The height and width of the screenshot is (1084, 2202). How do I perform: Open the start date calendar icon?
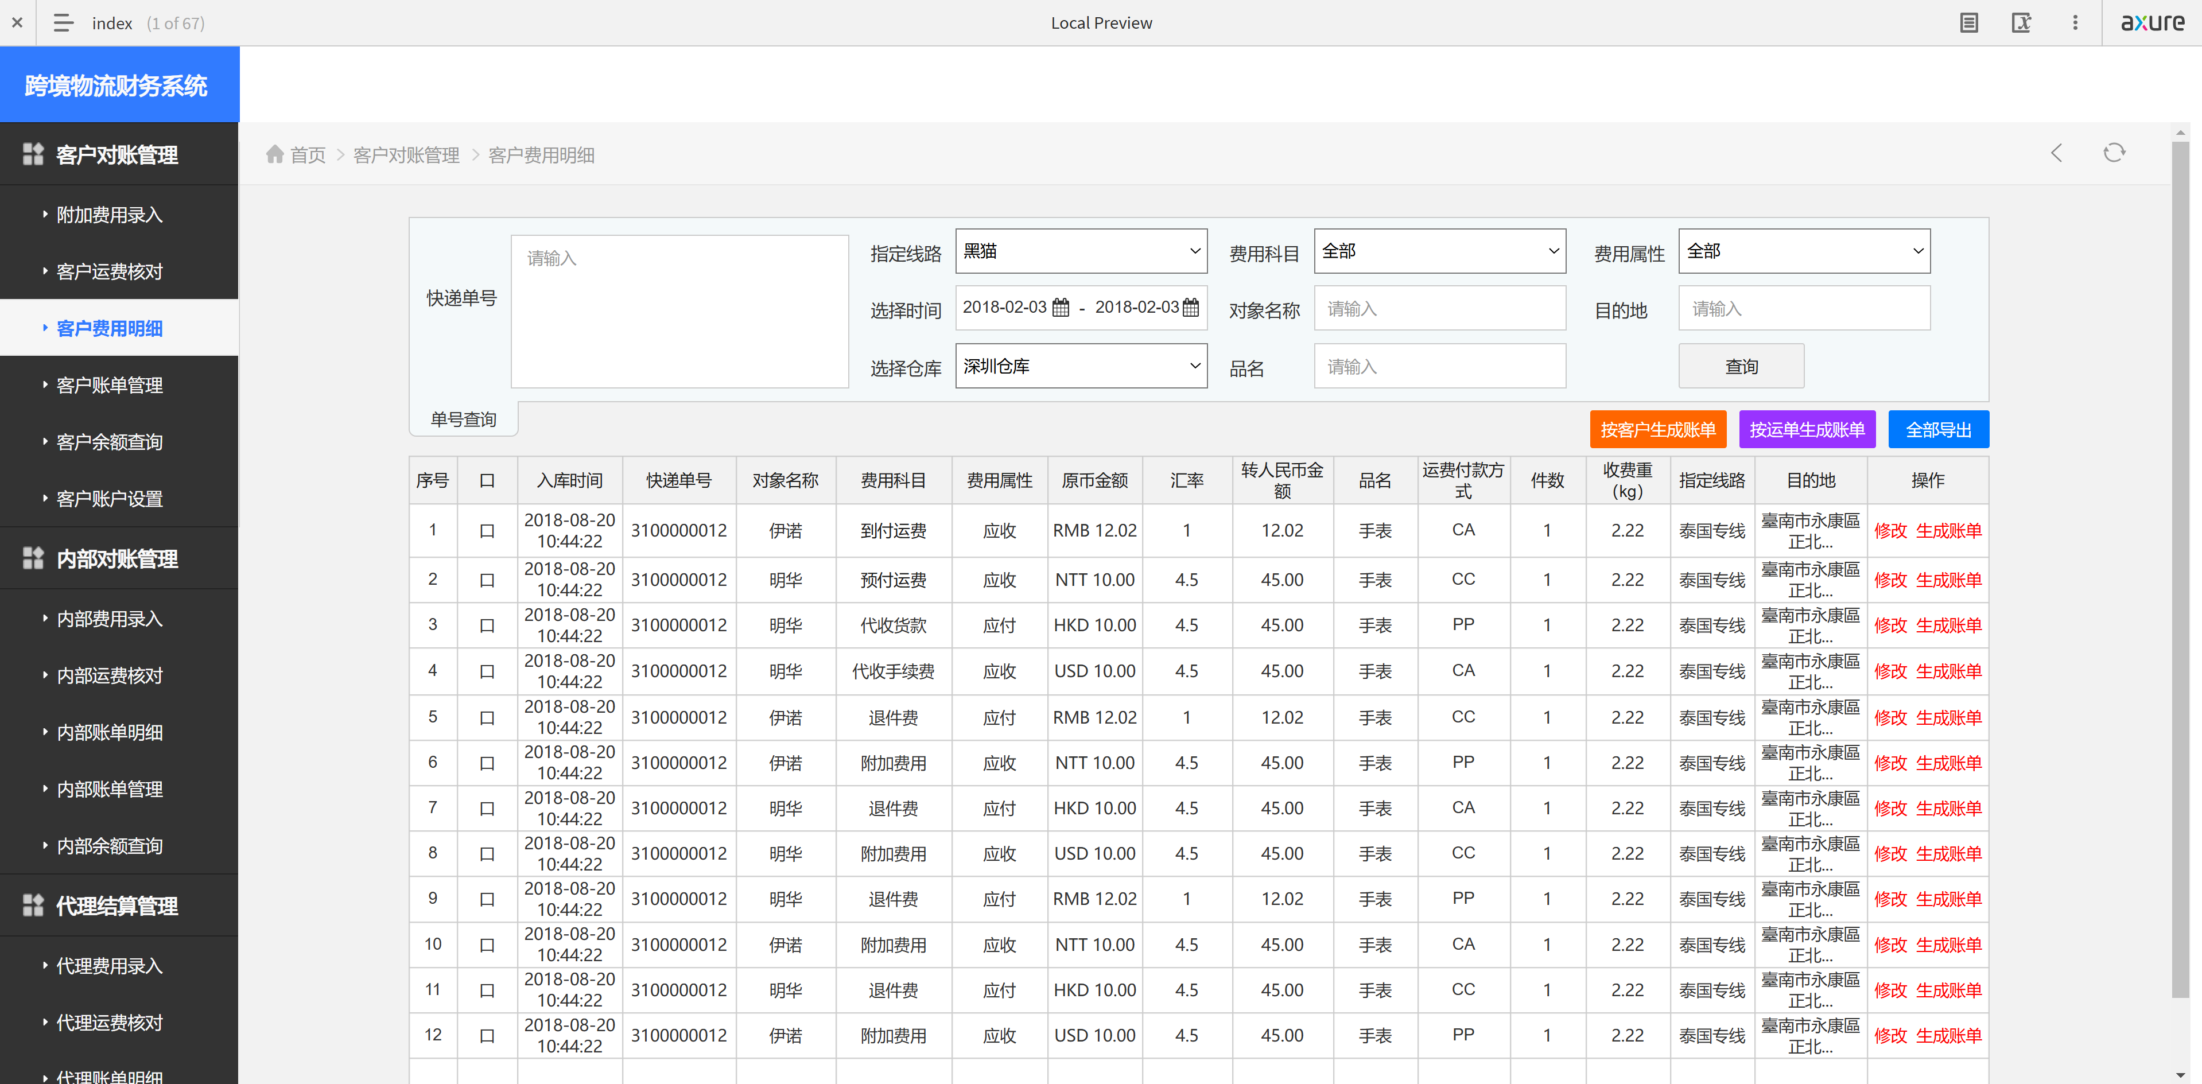pyautogui.click(x=1060, y=308)
